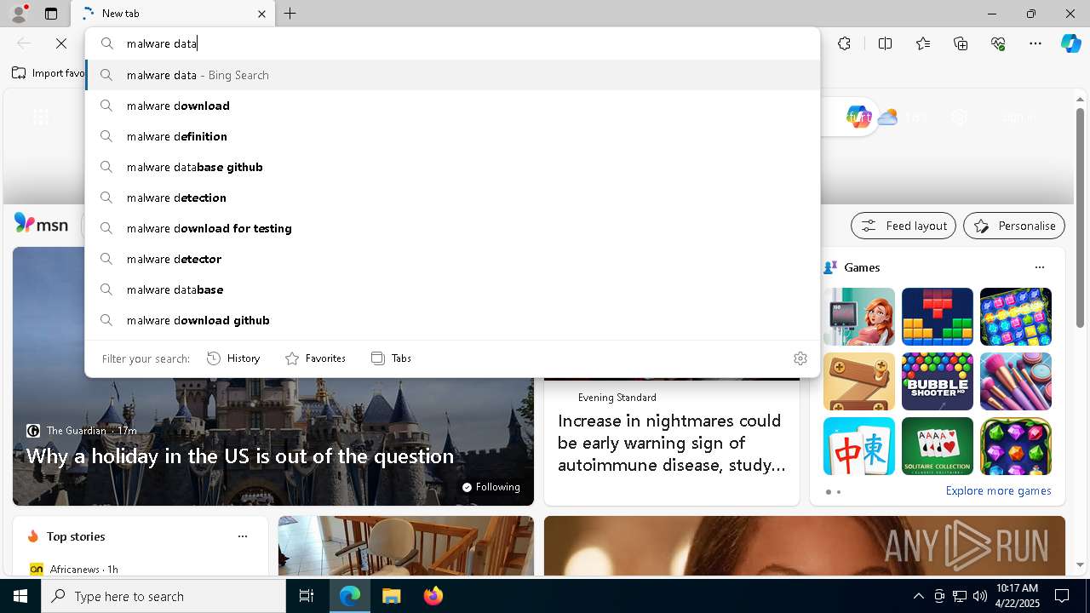This screenshot has height=613, width=1090.
Task: Open the Collections toolbar icon
Action: point(961,43)
